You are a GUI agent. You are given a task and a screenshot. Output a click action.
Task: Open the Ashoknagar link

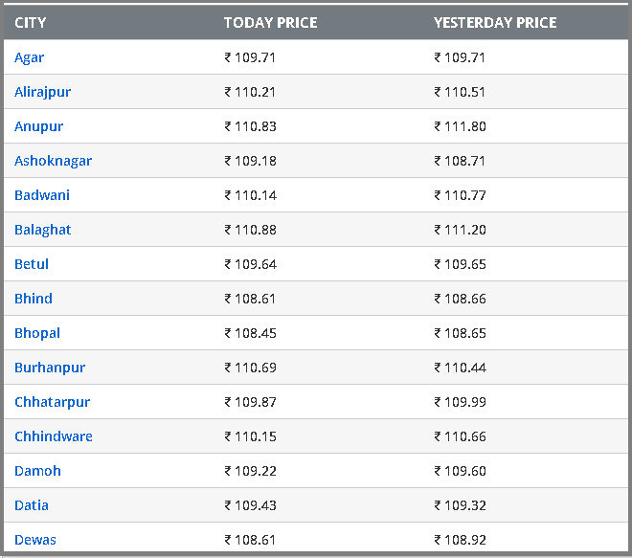coord(54,161)
